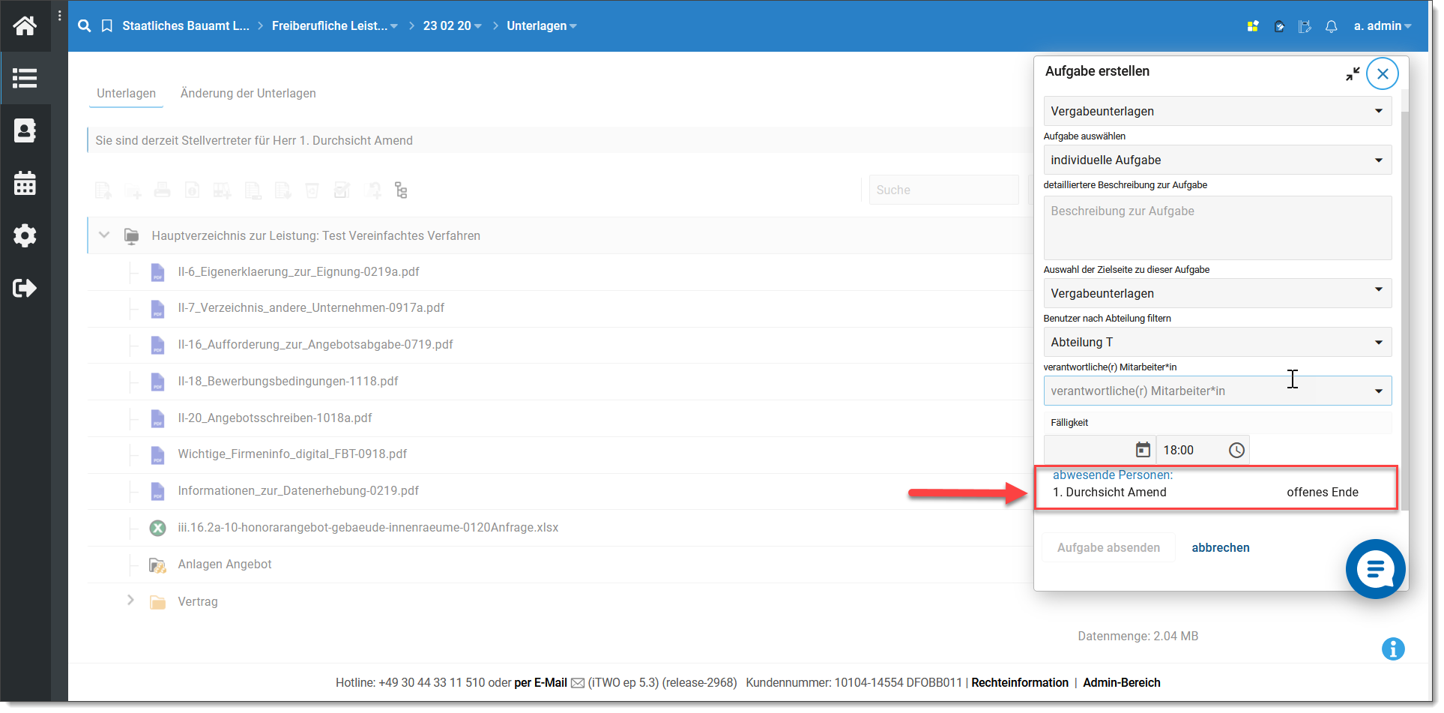The width and height of the screenshot is (1444, 713).
Task: Open the settings gear in the sidebar
Action: click(x=25, y=235)
